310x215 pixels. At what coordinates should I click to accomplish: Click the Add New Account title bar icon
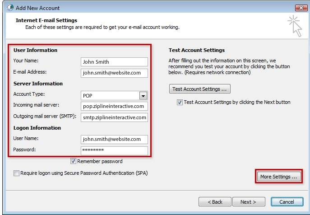tap(10, 8)
